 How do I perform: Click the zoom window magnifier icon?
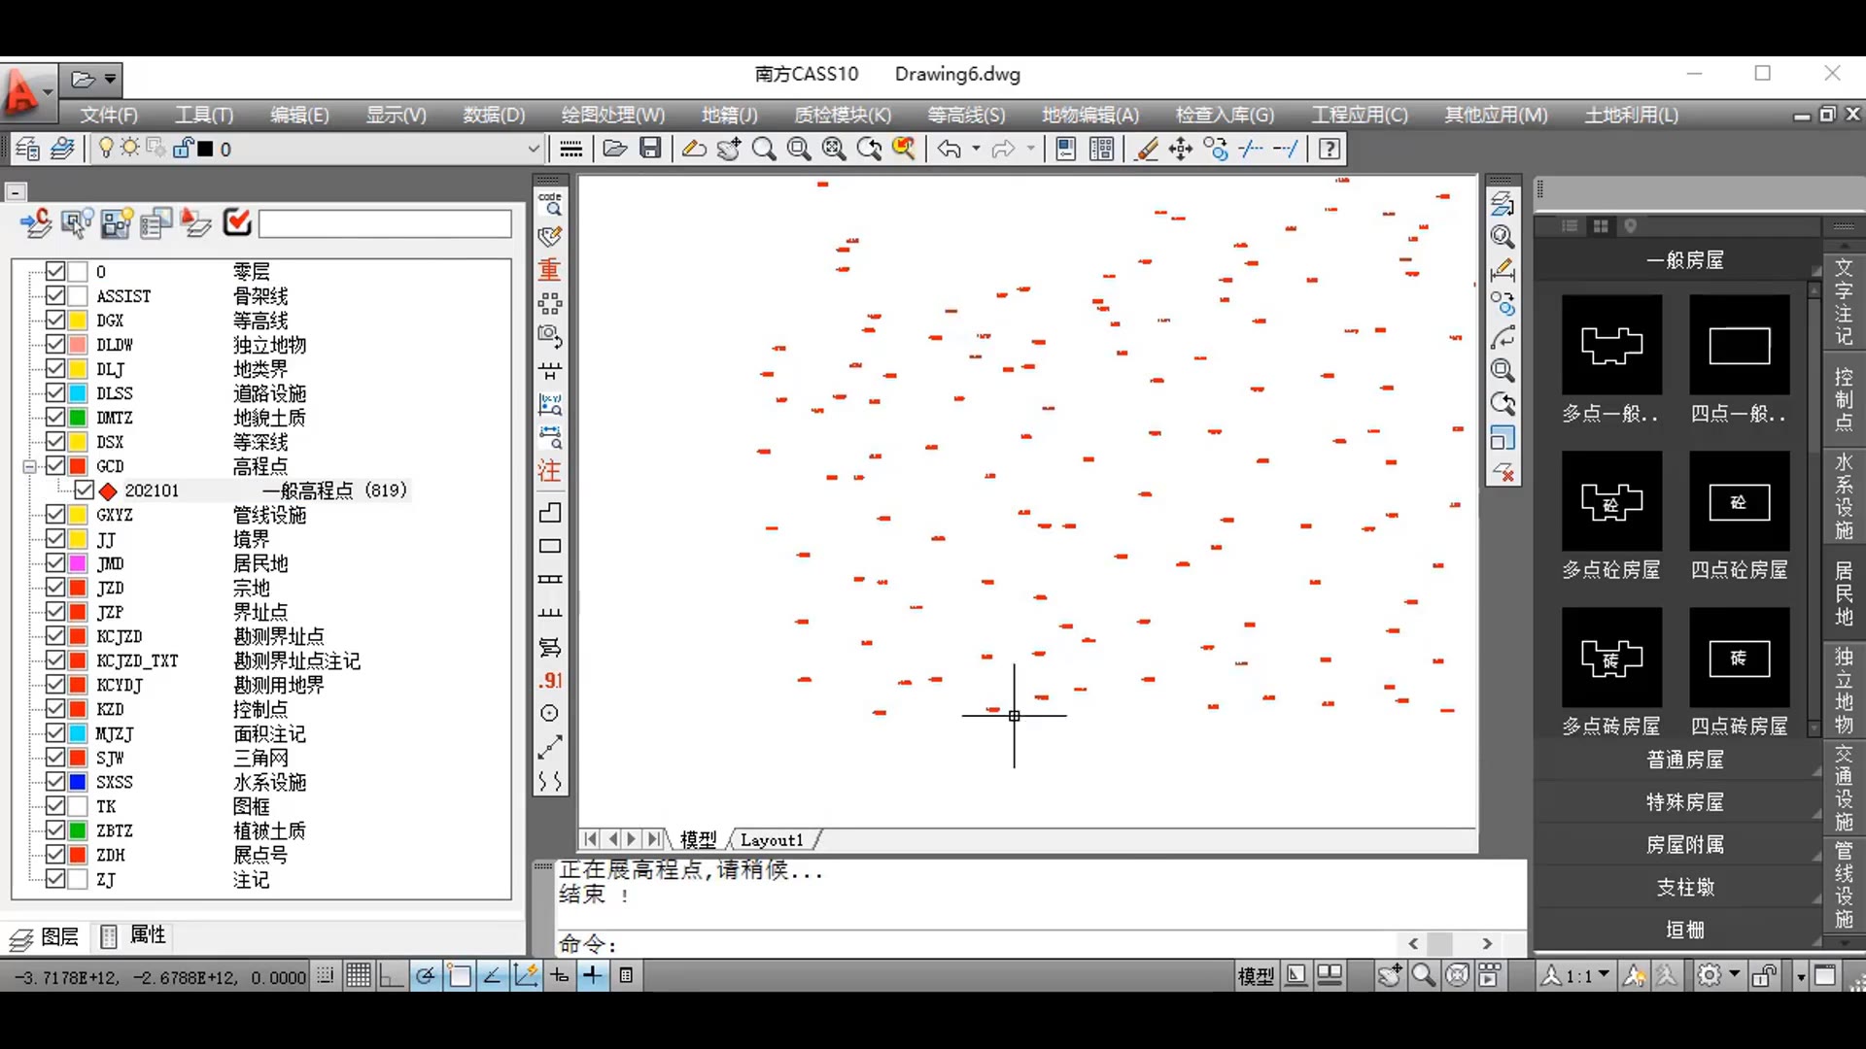(799, 149)
